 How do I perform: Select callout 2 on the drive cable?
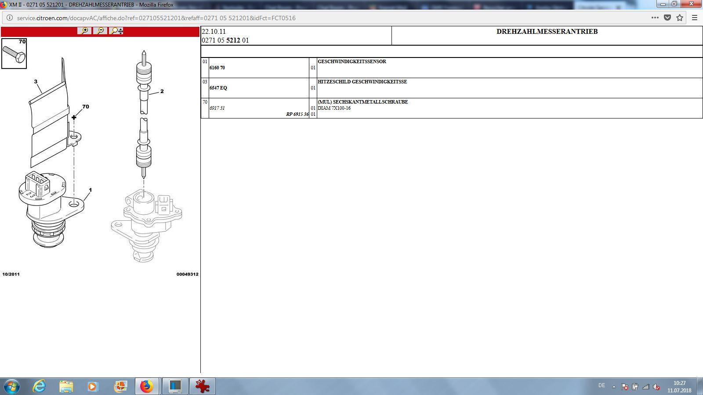coord(162,91)
